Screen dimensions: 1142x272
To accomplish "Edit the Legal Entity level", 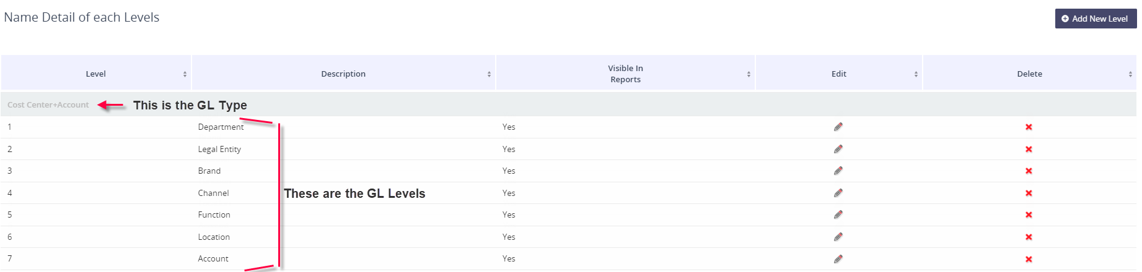I will pyautogui.click(x=838, y=149).
